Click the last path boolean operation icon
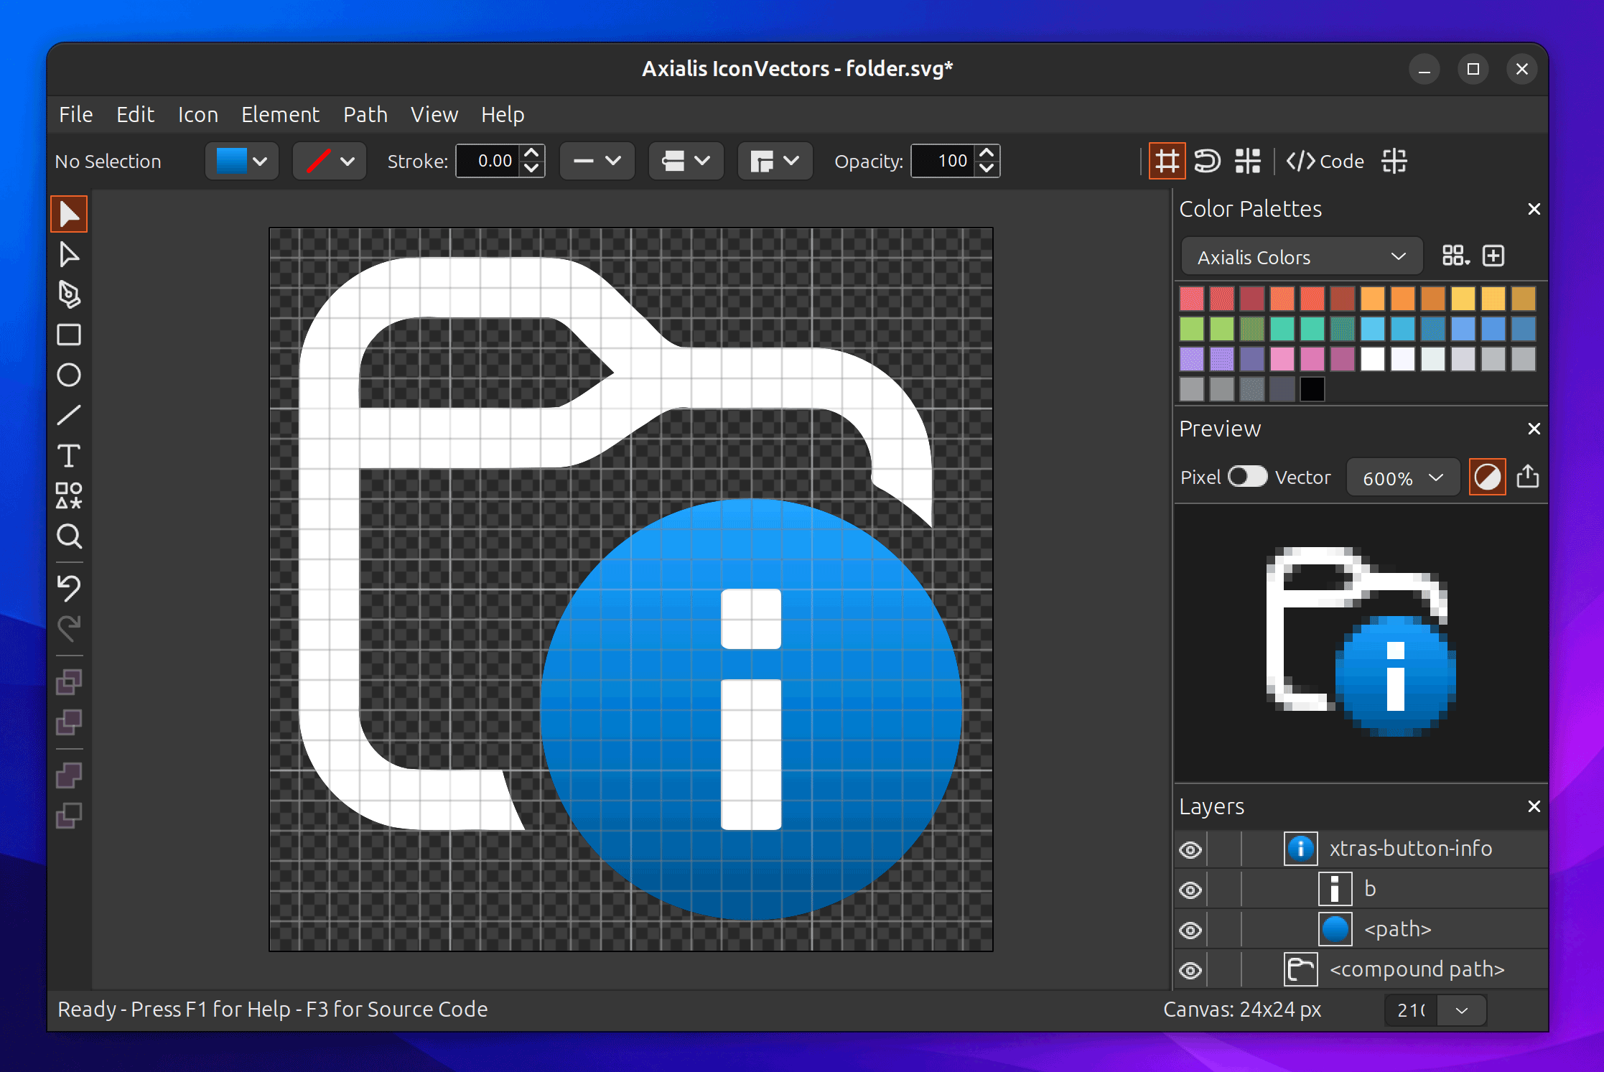This screenshot has width=1604, height=1072. coord(69,815)
